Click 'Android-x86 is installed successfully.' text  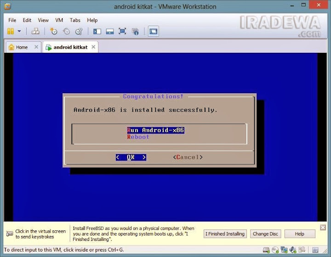[145, 110]
